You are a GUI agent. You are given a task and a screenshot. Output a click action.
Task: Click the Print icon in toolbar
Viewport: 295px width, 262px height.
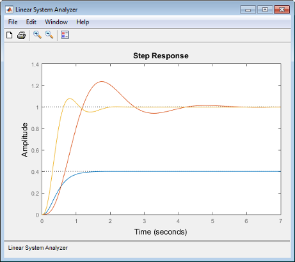(x=21, y=35)
